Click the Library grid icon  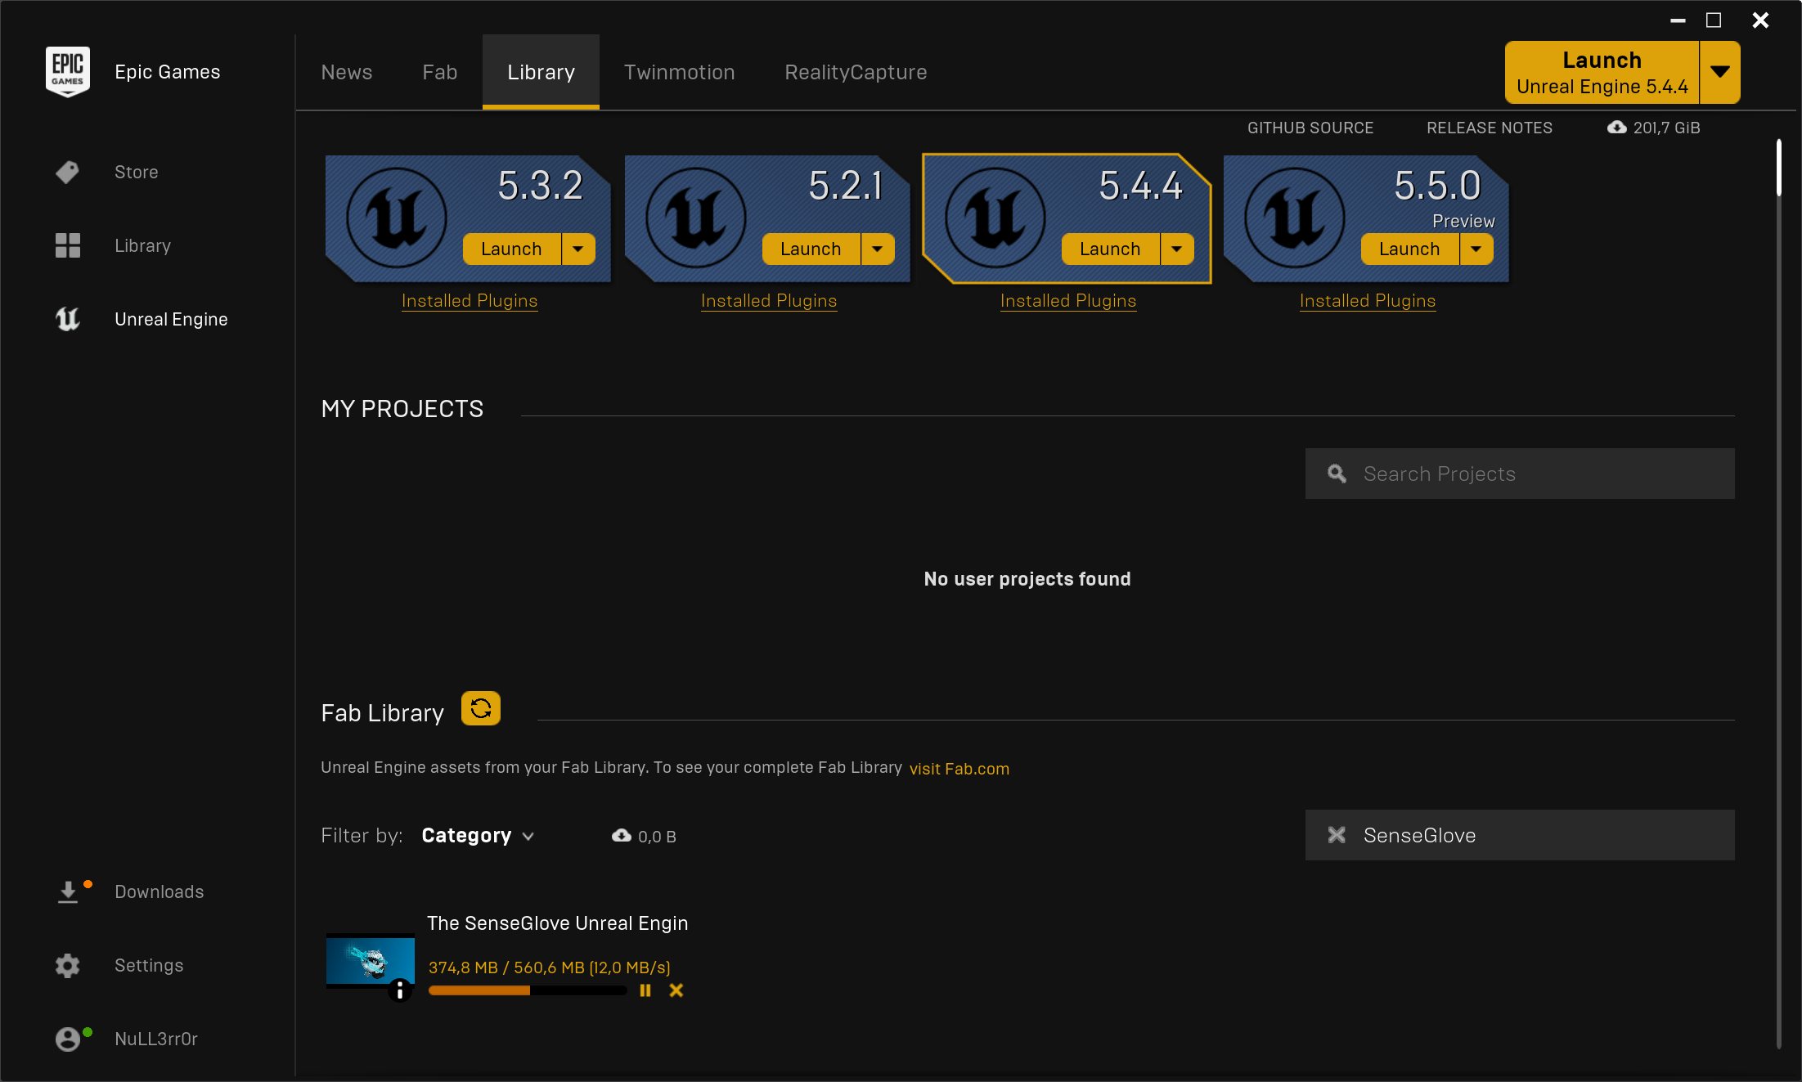point(67,245)
